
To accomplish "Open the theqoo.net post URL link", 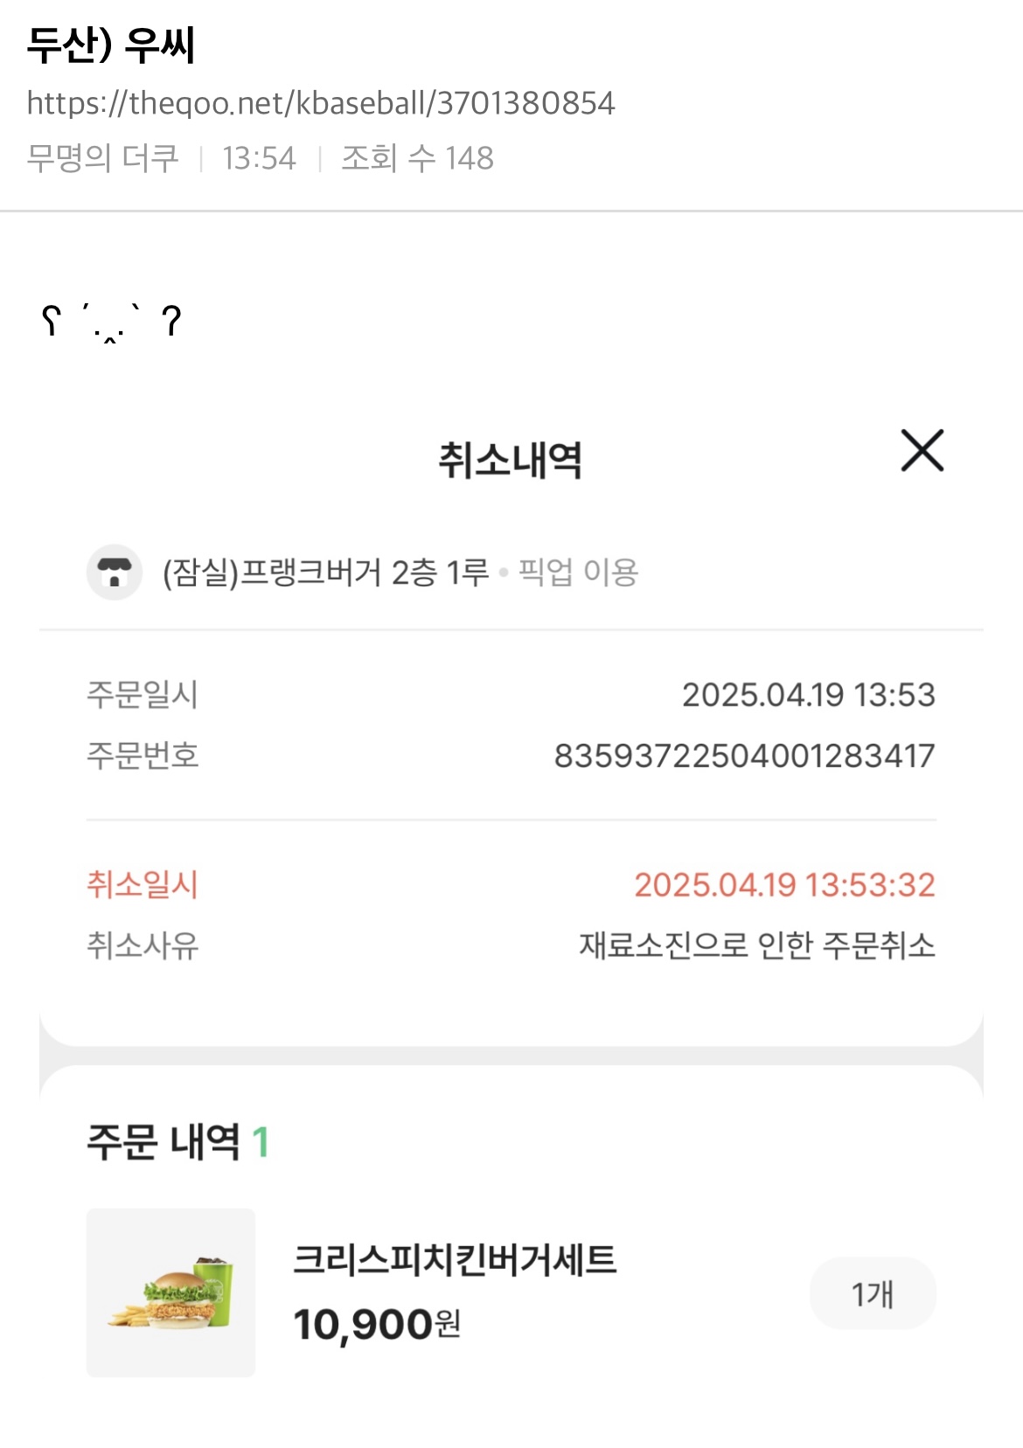I will pyautogui.click(x=321, y=103).
